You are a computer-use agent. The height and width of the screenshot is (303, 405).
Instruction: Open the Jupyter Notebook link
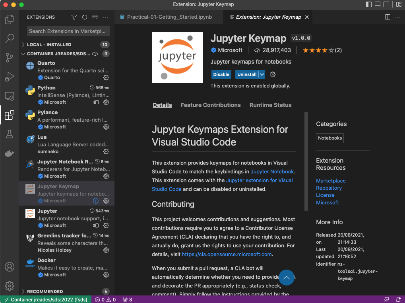click(272, 171)
